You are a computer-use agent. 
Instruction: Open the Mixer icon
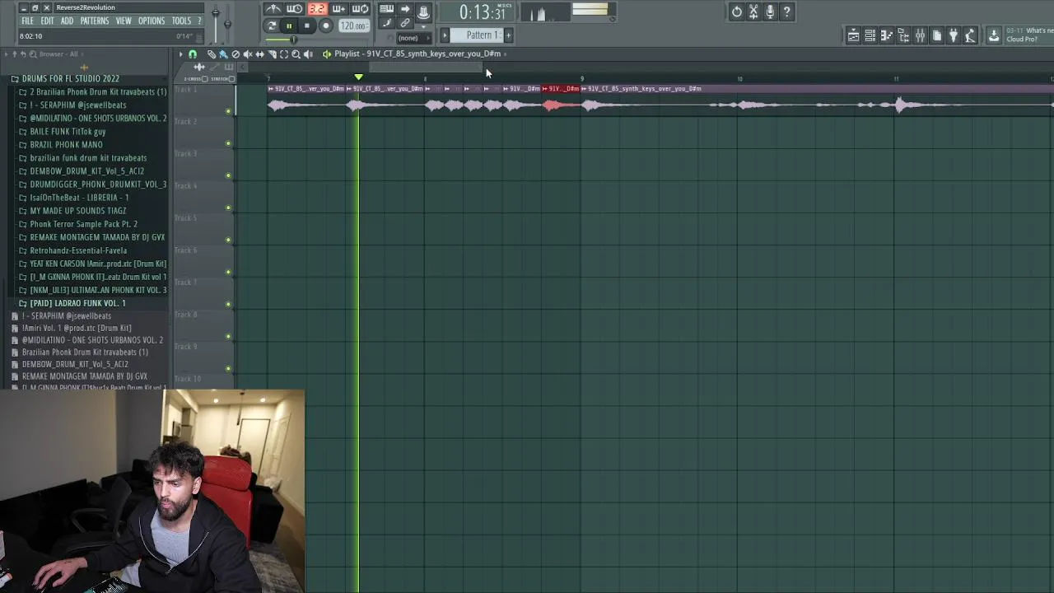(x=920, y=35)
